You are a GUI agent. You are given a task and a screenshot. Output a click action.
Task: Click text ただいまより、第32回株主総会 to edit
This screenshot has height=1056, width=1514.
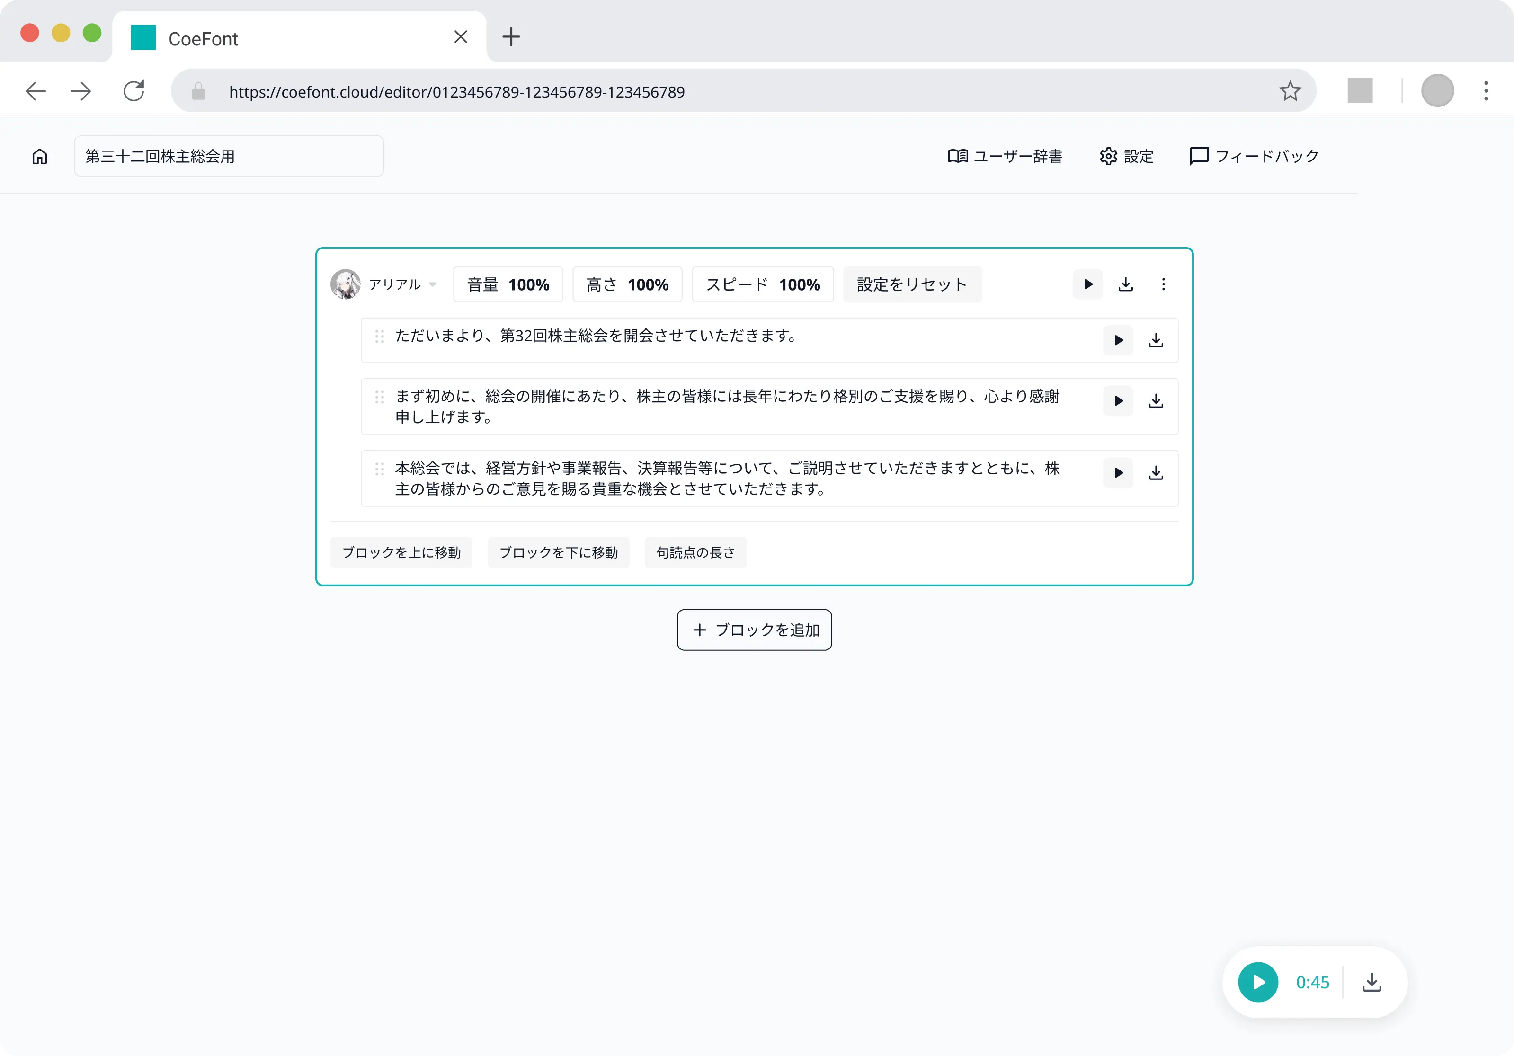click(x=596, y=336)
